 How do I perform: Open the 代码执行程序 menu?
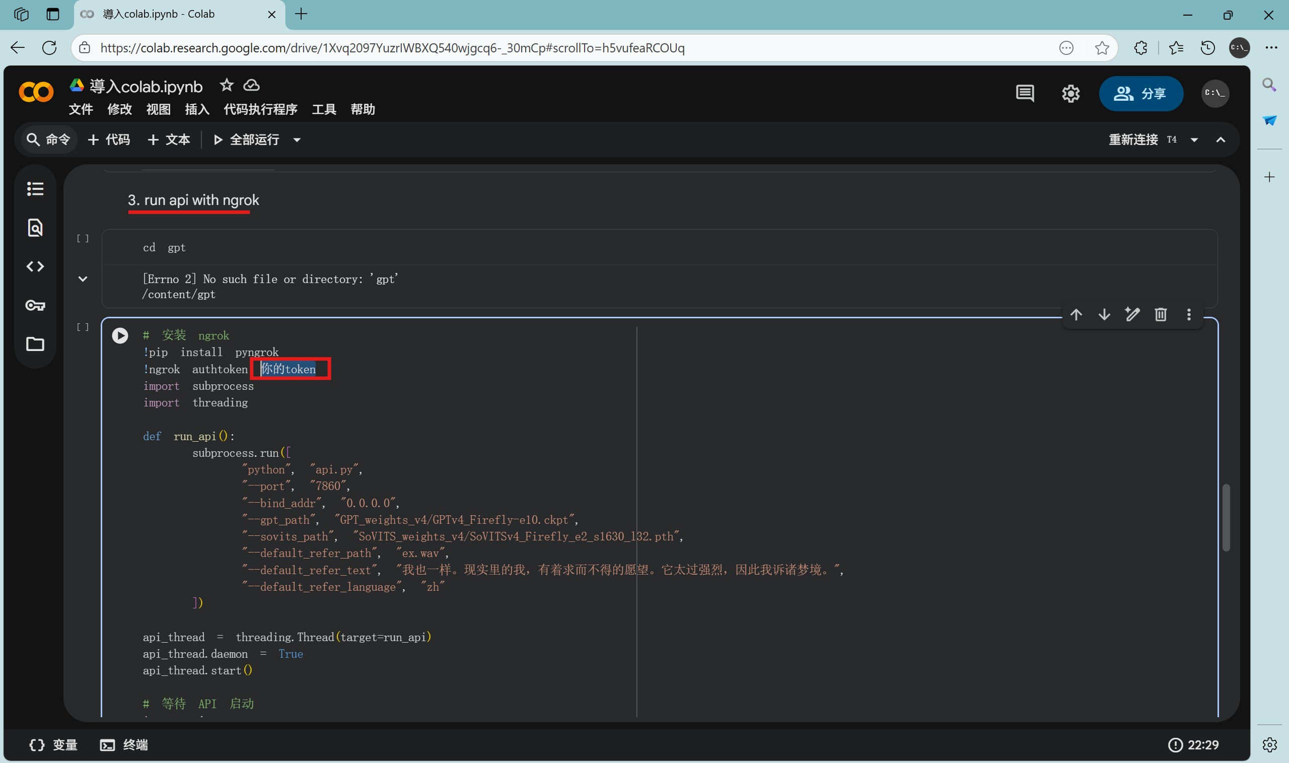pos(260,109)
